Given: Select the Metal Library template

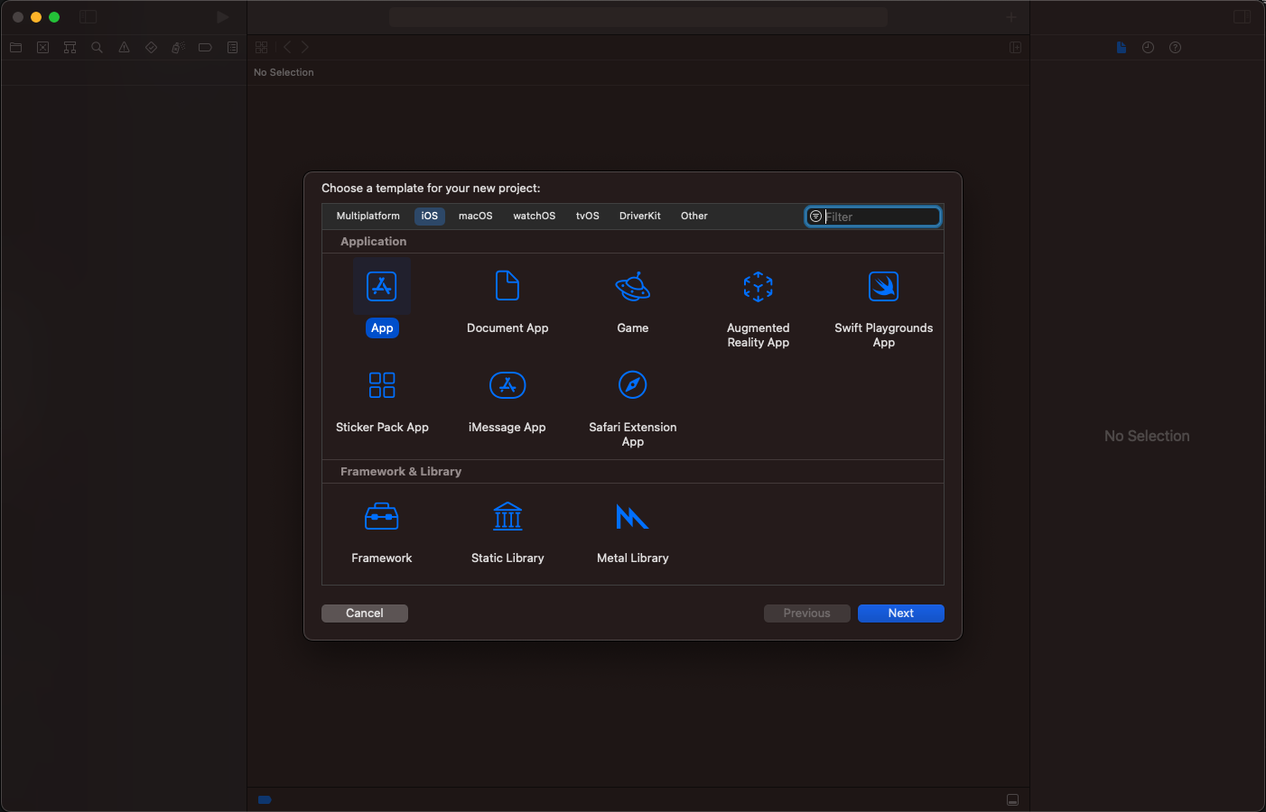Looking at the screenshot, I should [x=633, y=532].
